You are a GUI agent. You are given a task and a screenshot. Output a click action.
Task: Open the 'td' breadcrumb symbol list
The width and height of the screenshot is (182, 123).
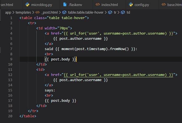(128, 12)
